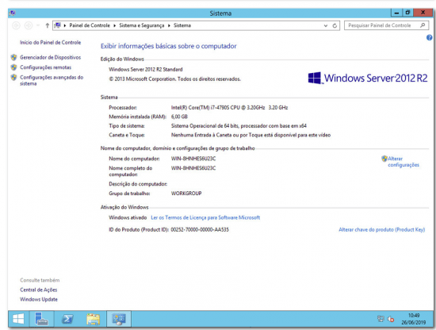Click the search magnifier icon

click(x=423, y=25)
